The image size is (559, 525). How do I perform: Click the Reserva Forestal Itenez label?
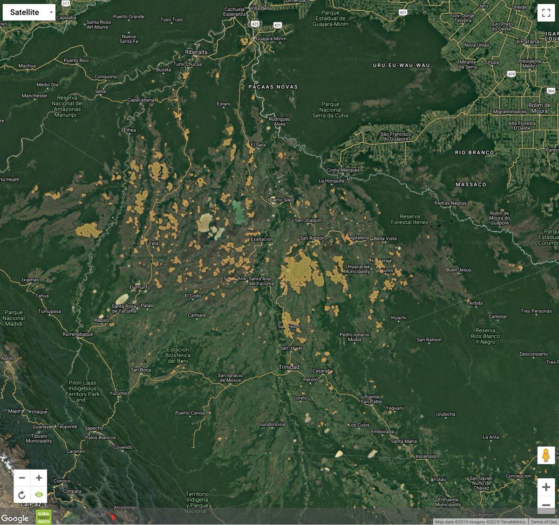tap(409, 220)
